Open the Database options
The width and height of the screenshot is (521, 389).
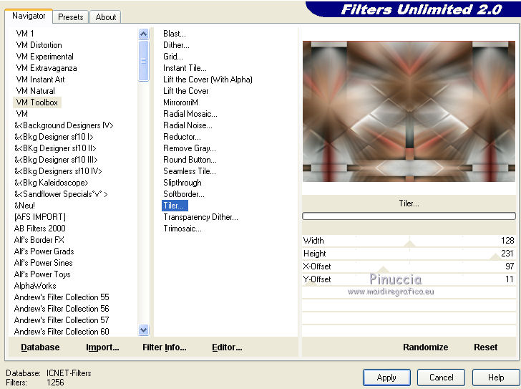40,347
